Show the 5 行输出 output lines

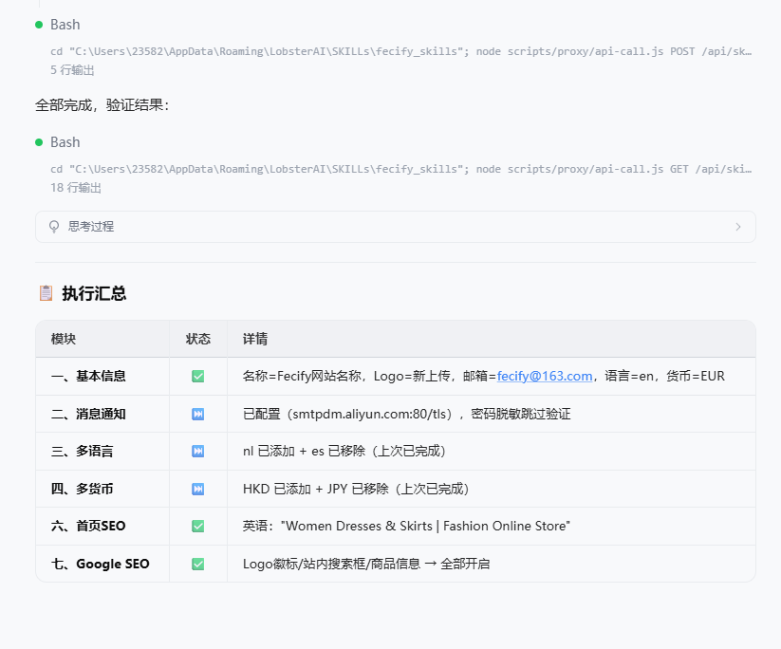pos(72,70)
